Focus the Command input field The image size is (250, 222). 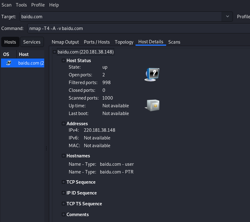(x=139, y=28)
